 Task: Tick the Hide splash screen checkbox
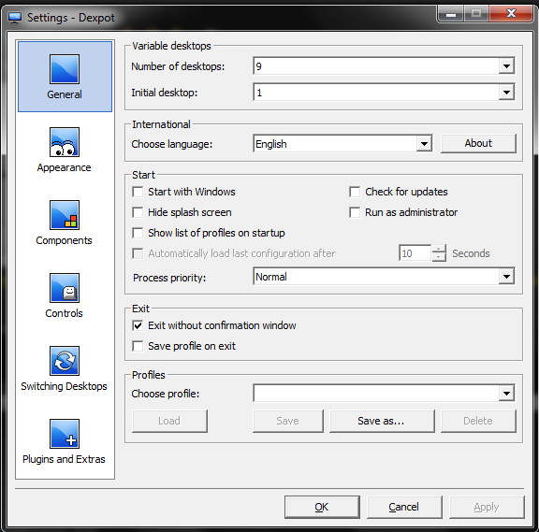(138, 212)
